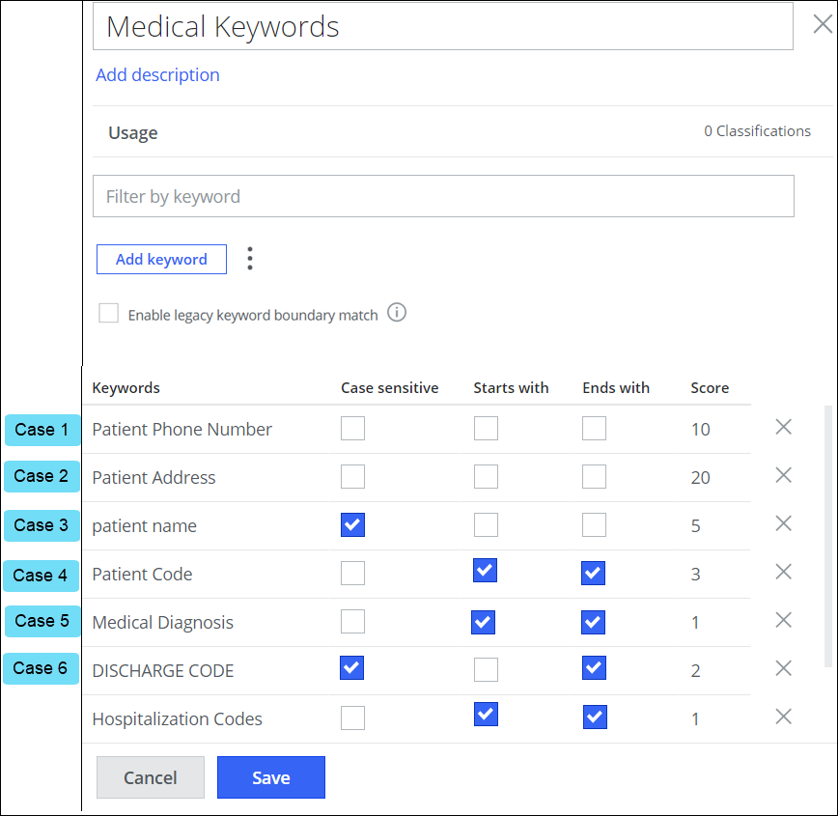
Task: Delete the patient name keyword
Action: coord(783,523)
